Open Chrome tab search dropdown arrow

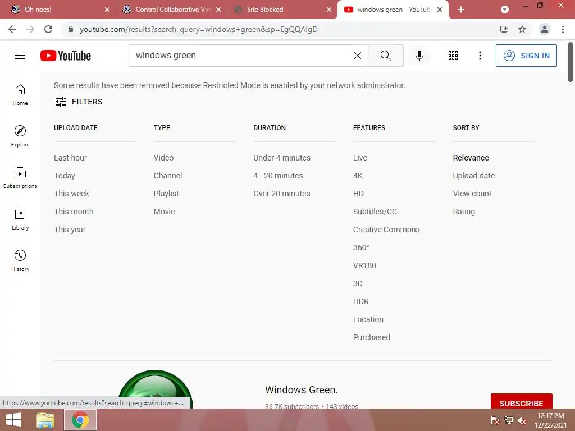tap(505, 10)
